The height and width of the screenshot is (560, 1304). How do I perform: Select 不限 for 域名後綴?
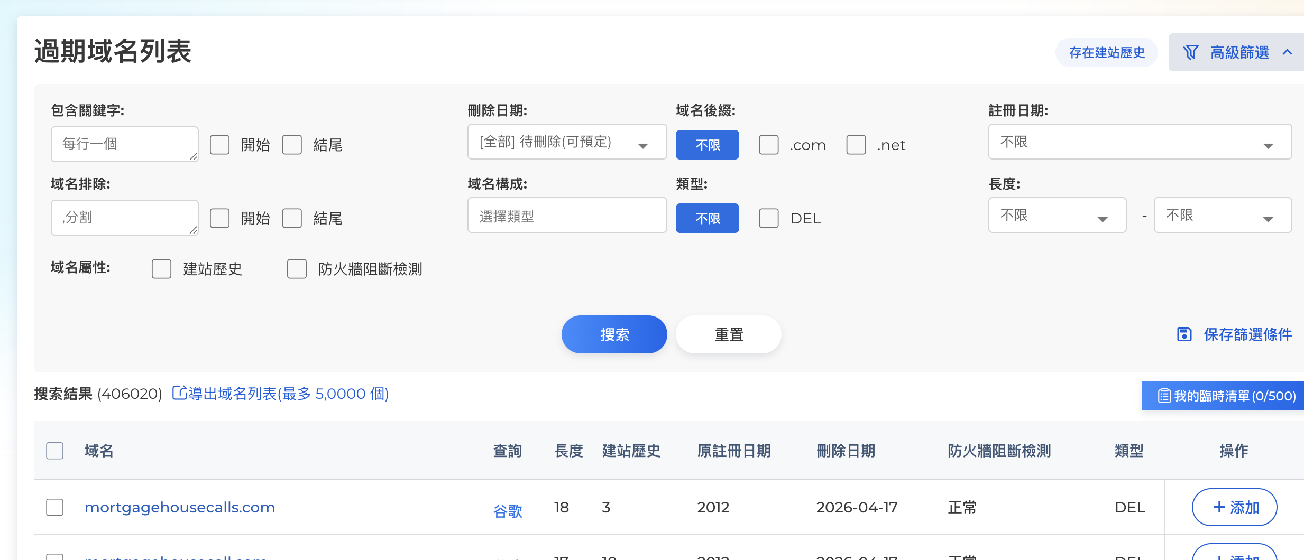point(708,145)
